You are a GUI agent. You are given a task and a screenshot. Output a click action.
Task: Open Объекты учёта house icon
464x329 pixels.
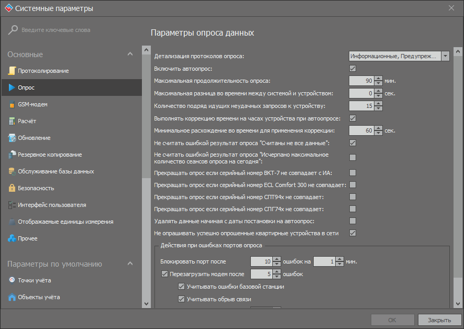coord(12,297)
